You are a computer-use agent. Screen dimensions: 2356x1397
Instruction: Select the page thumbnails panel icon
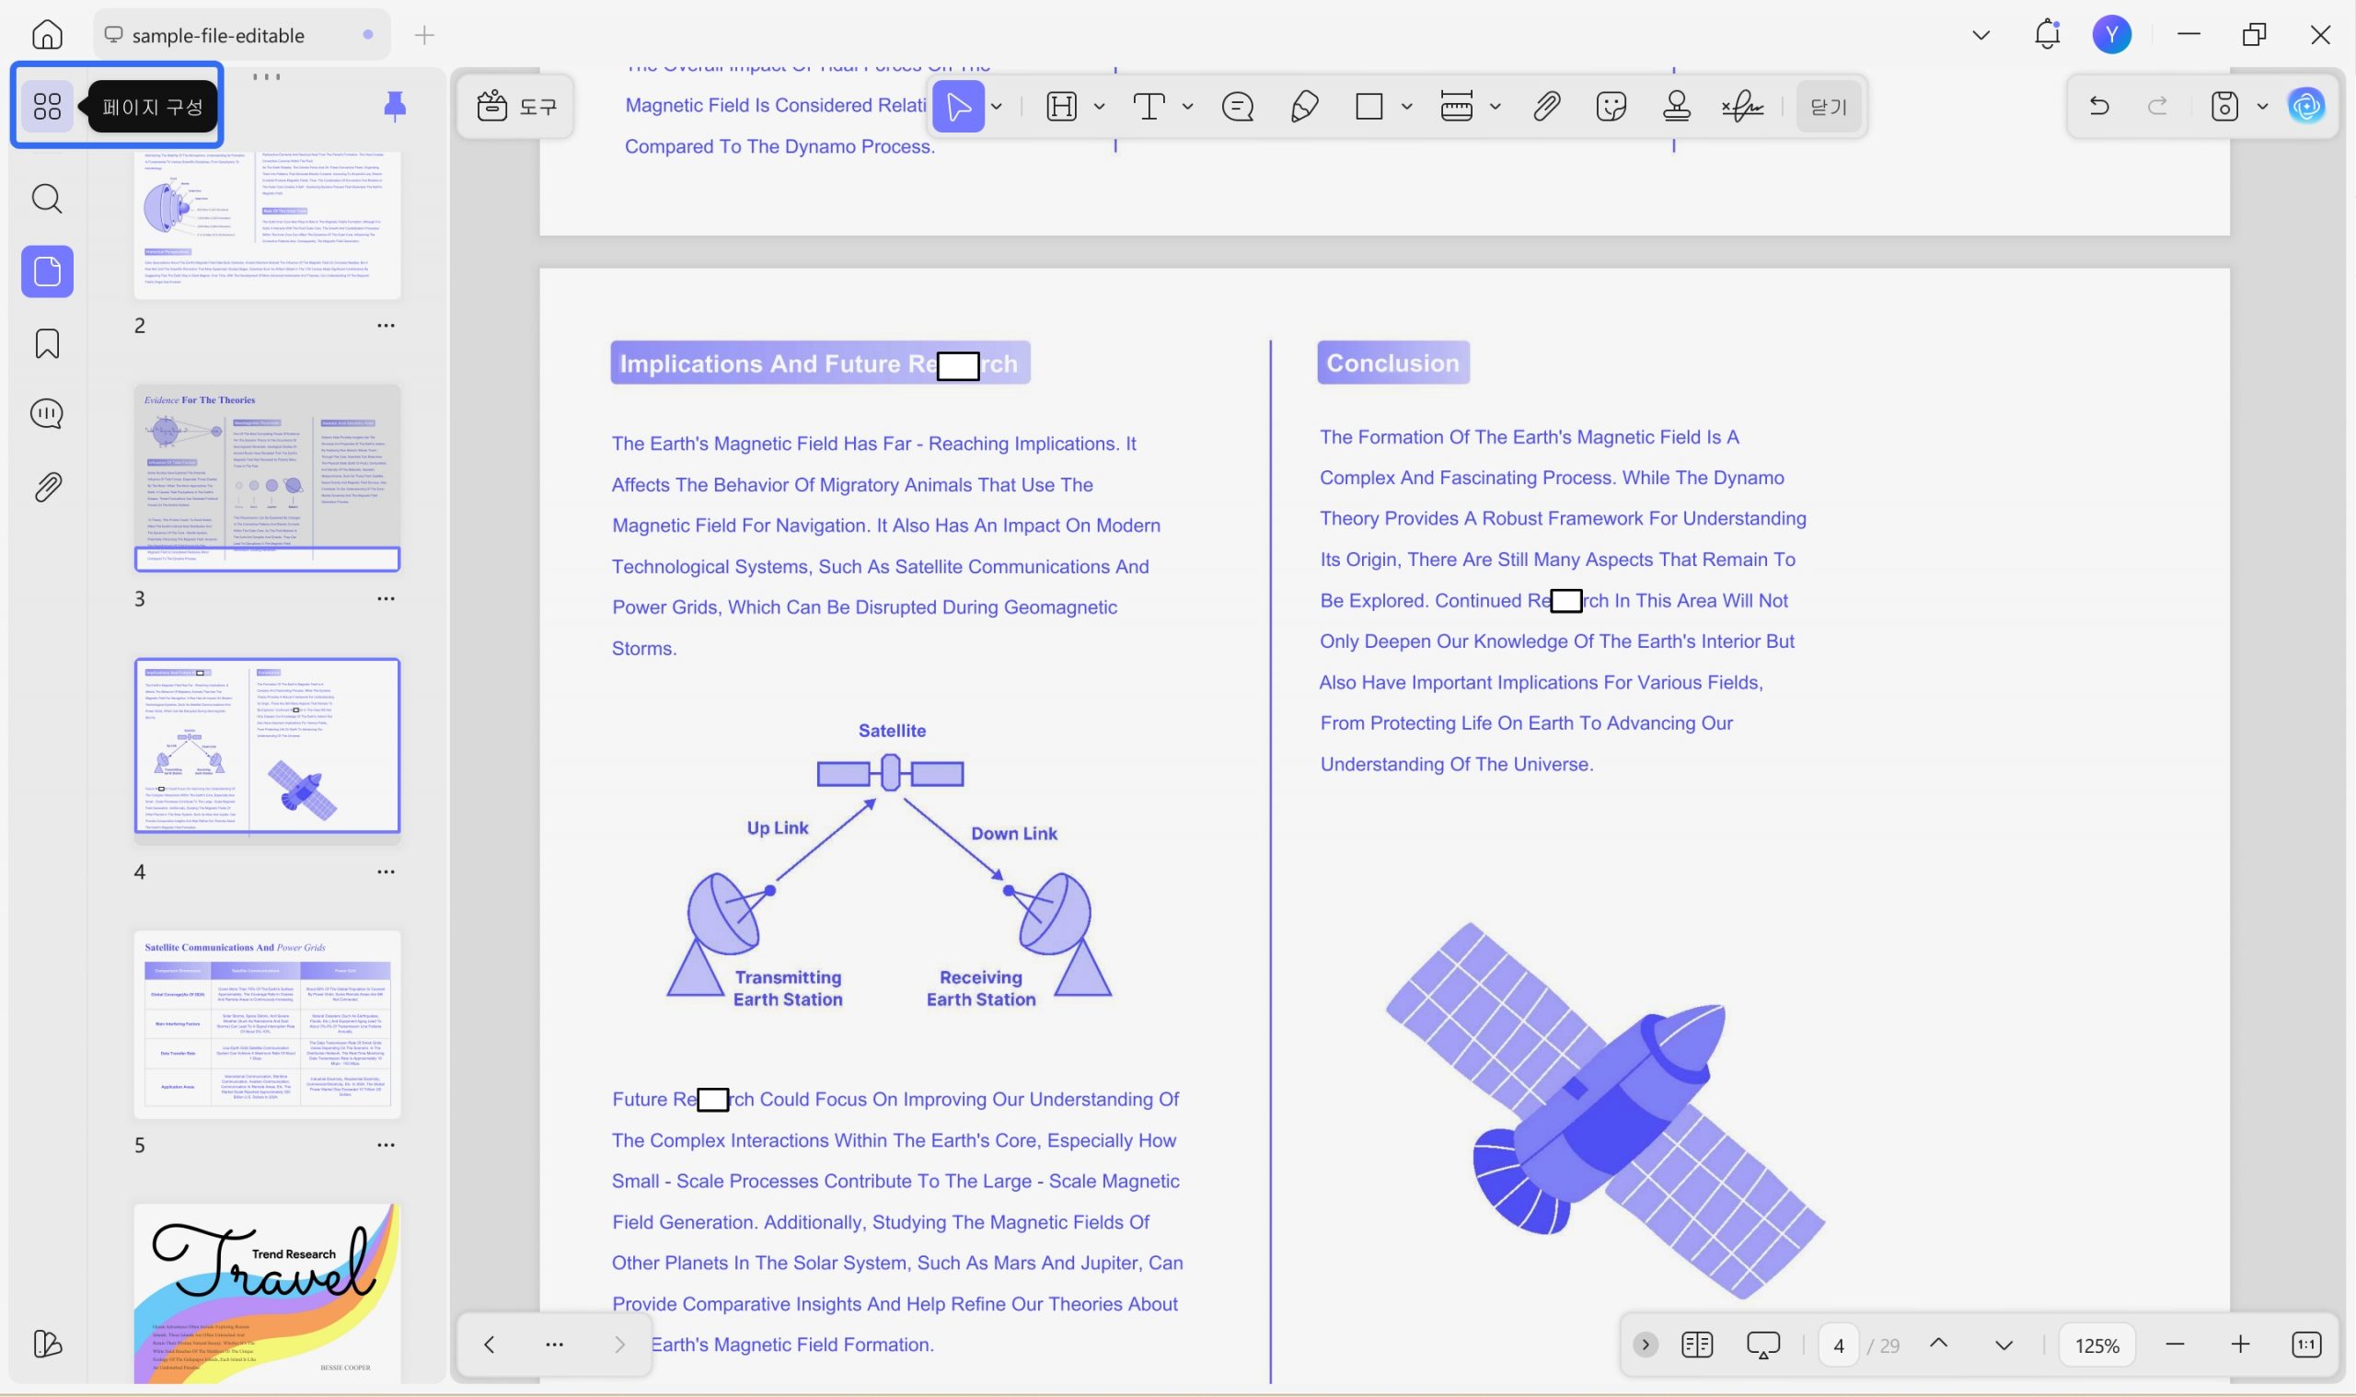[47, 272]
